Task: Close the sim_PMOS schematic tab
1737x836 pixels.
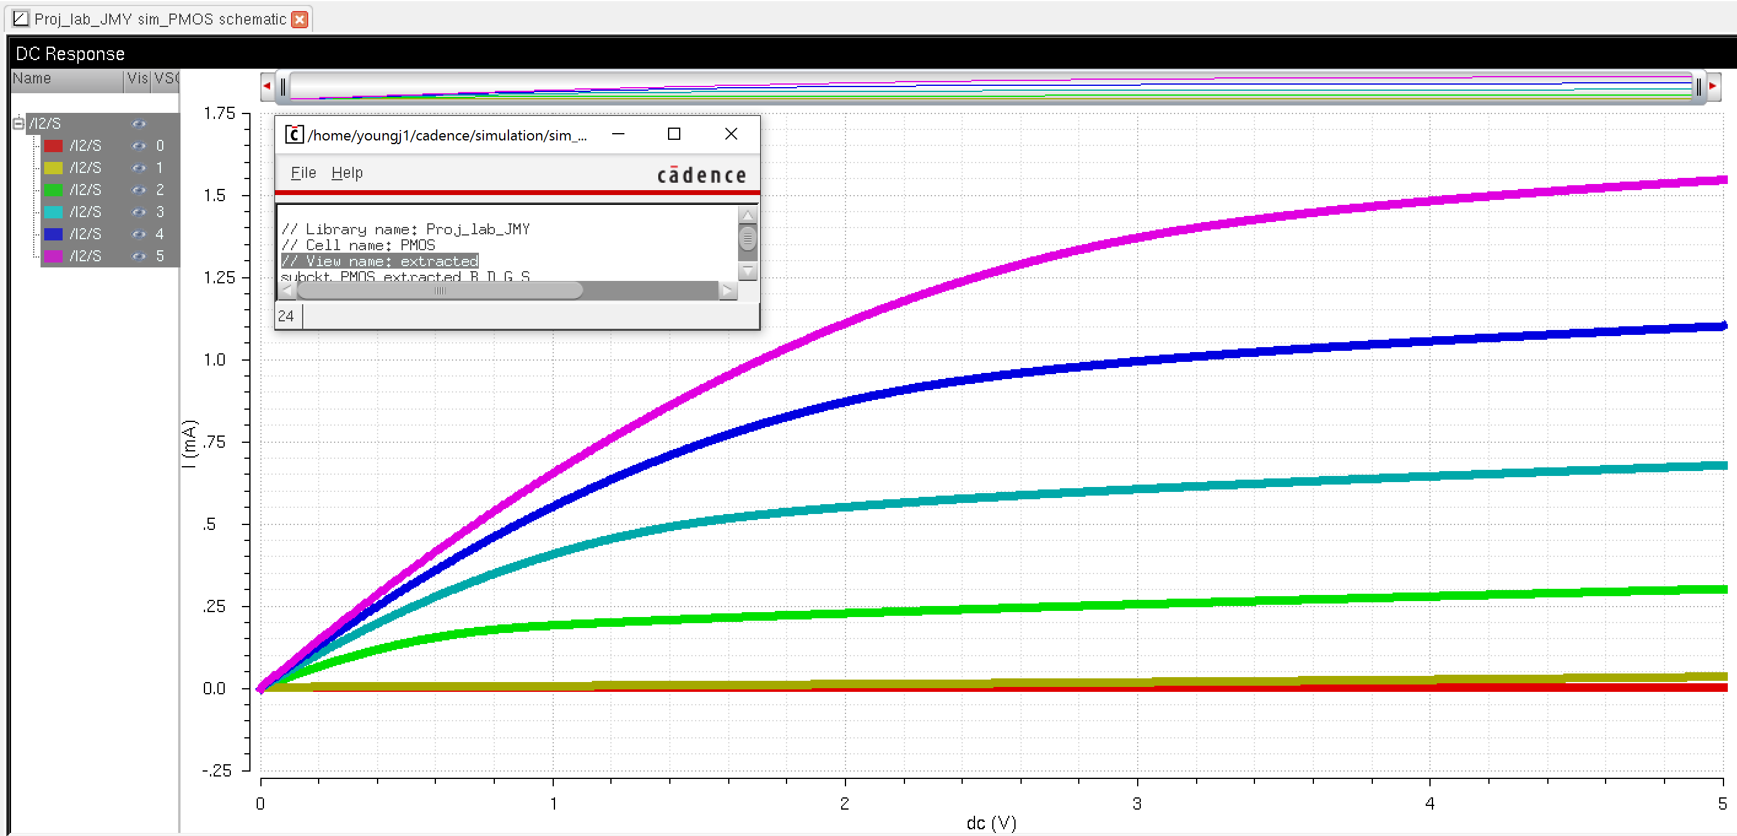Action: [x=300, y=20]
